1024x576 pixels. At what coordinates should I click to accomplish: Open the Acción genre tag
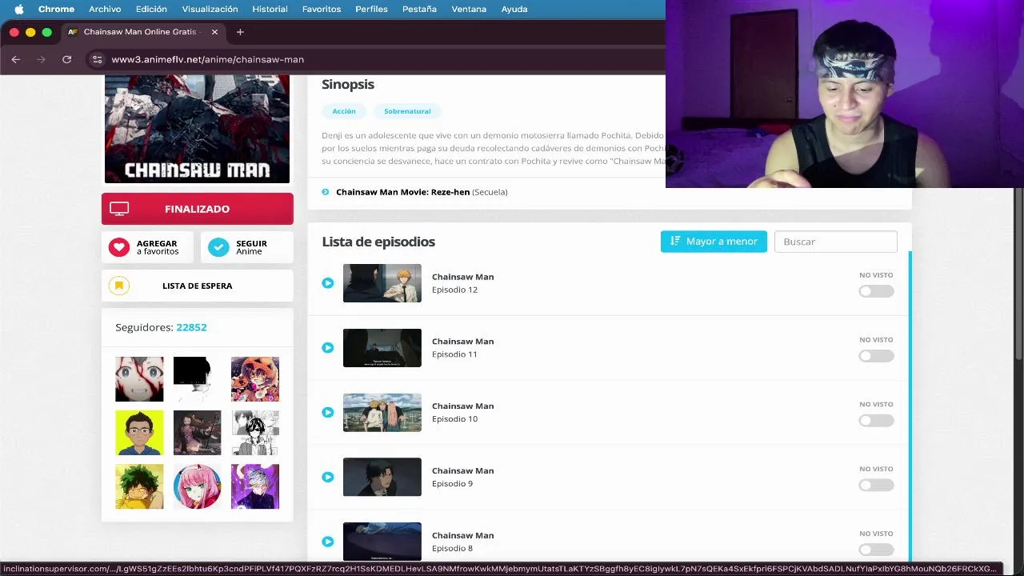coord(344,111)
